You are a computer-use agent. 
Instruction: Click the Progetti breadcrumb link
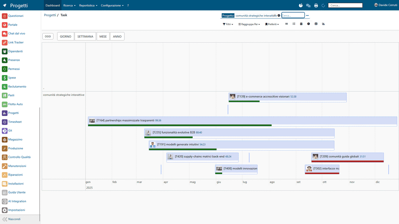point(50,15)
